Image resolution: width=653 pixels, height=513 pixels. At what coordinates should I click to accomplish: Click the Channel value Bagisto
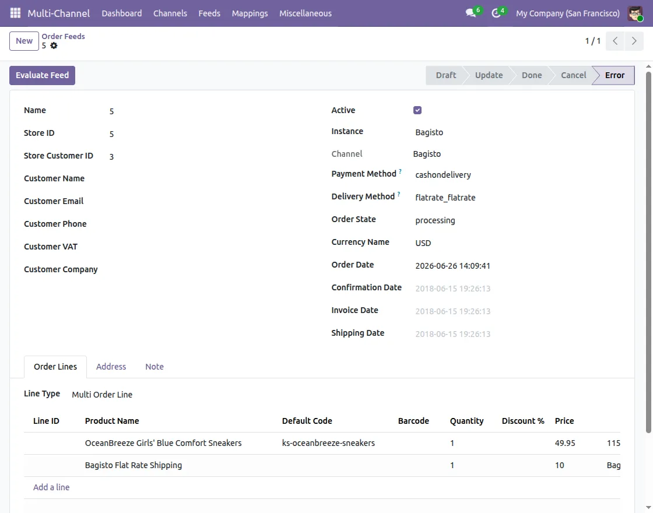(427, 154)
